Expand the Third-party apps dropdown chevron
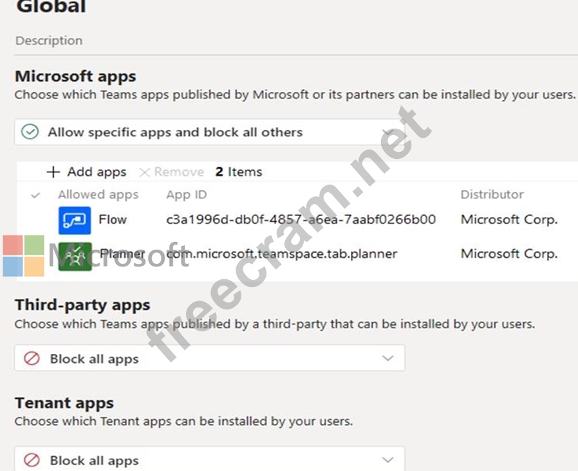This screenshot has width=578, height=471. click(387, 358)
